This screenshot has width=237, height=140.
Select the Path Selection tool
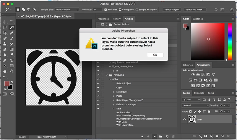[x=5, y=66]
